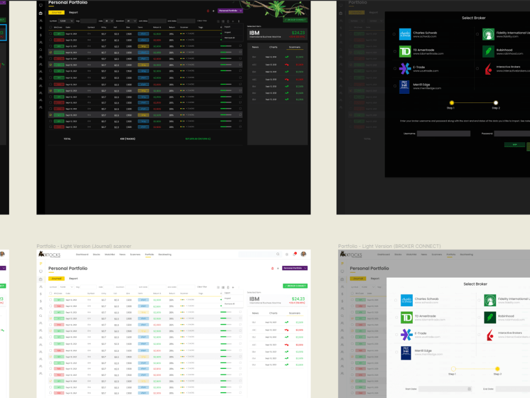Switch to the Report tab
The image size is (530, 398).
(x=74, y=279)
